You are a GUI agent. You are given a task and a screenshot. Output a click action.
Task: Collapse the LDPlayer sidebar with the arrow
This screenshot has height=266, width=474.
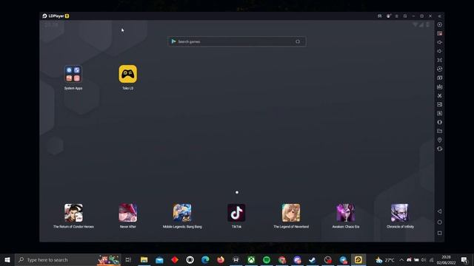pos(439,16)
